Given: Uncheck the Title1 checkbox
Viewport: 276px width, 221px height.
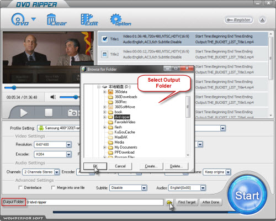Looking at the screenshot, I should point(105,39).
